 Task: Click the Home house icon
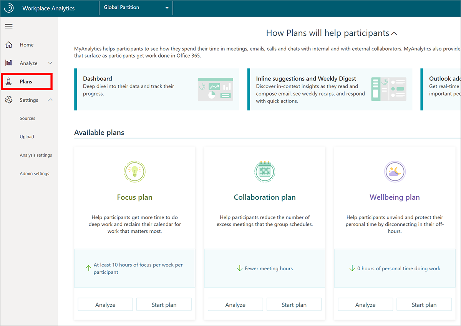(x=9, y=45)
